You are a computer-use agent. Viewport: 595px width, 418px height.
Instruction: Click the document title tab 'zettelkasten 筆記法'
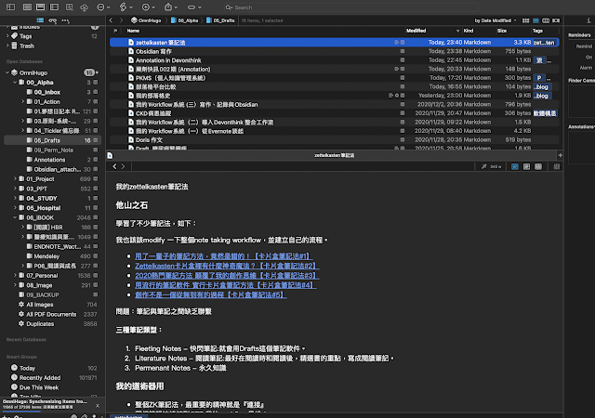click(334, 155)
